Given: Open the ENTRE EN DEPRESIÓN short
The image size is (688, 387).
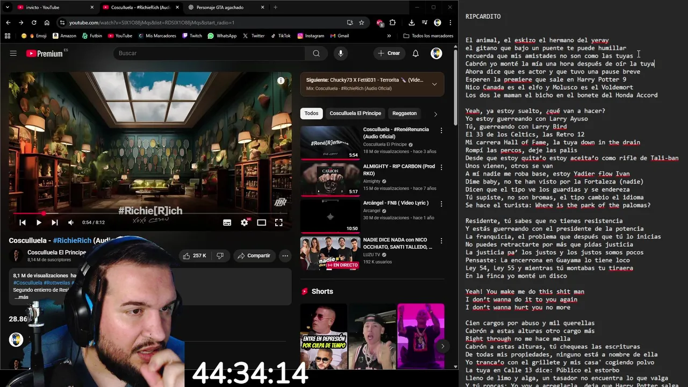Looking at the screenshot, I should coord(323,336).
